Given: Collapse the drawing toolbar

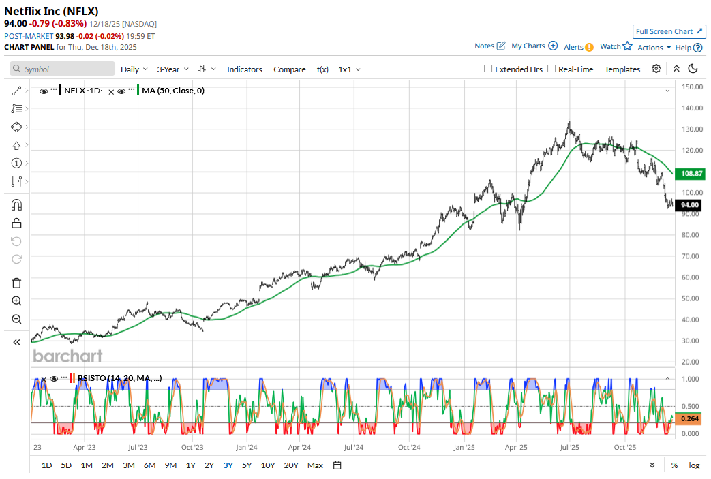Looking at the screenshot, I should (x=16, y=342).
